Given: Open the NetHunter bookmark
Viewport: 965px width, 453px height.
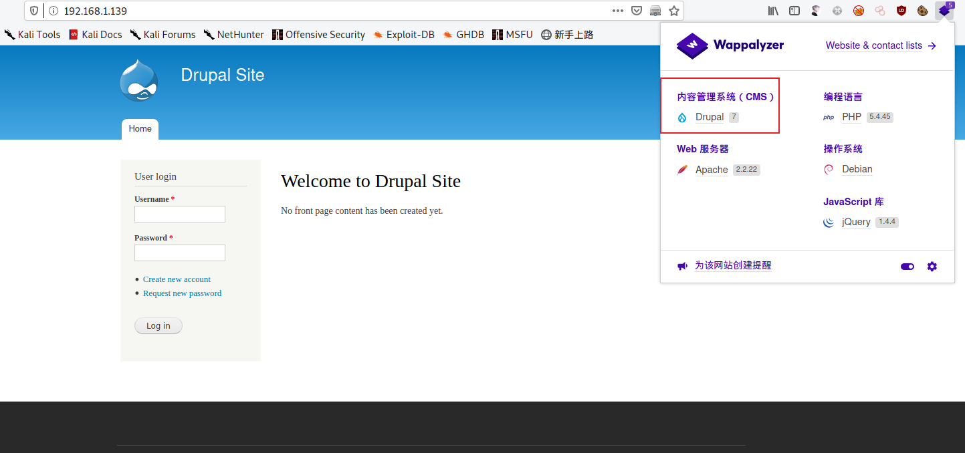Looking at the screenshot, I should [233, 35].
